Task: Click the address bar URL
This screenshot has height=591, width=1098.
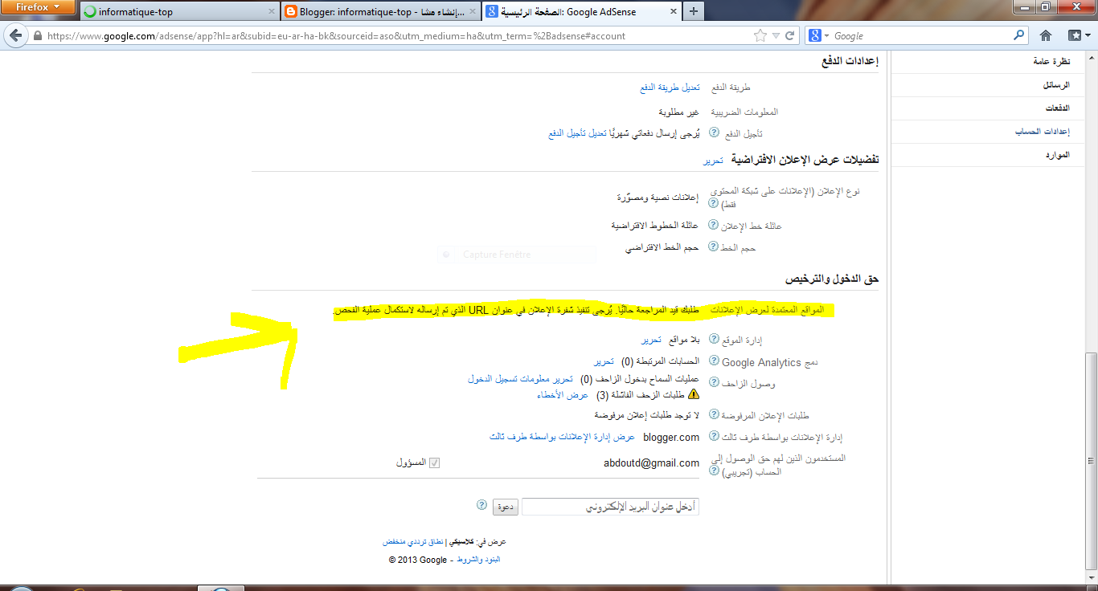Action: tap(336, 36)
